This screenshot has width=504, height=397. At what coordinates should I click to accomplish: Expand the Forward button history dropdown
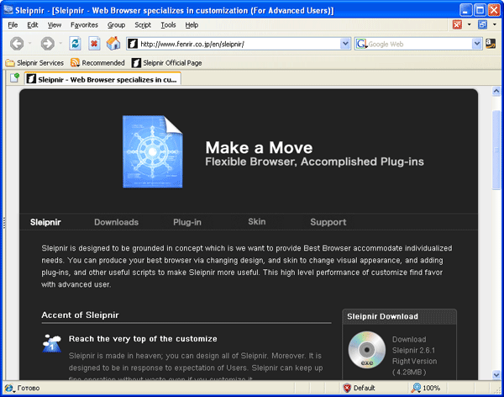point(60,44)
